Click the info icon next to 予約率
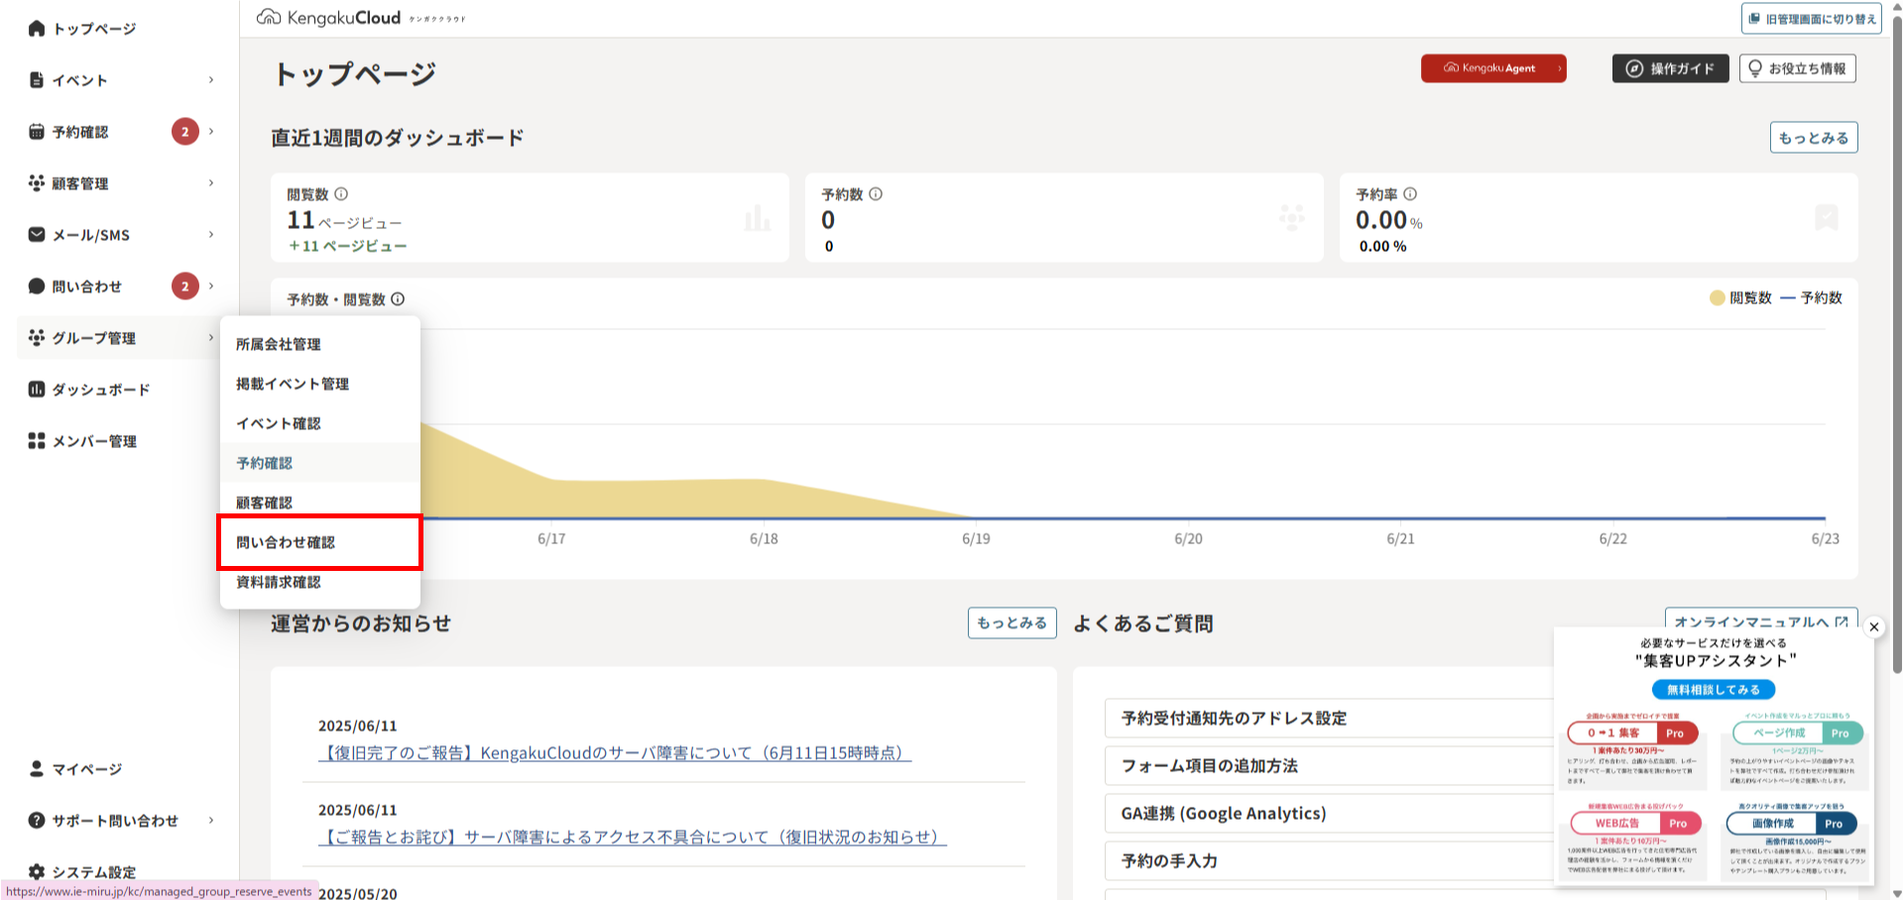 point(1410,194)
